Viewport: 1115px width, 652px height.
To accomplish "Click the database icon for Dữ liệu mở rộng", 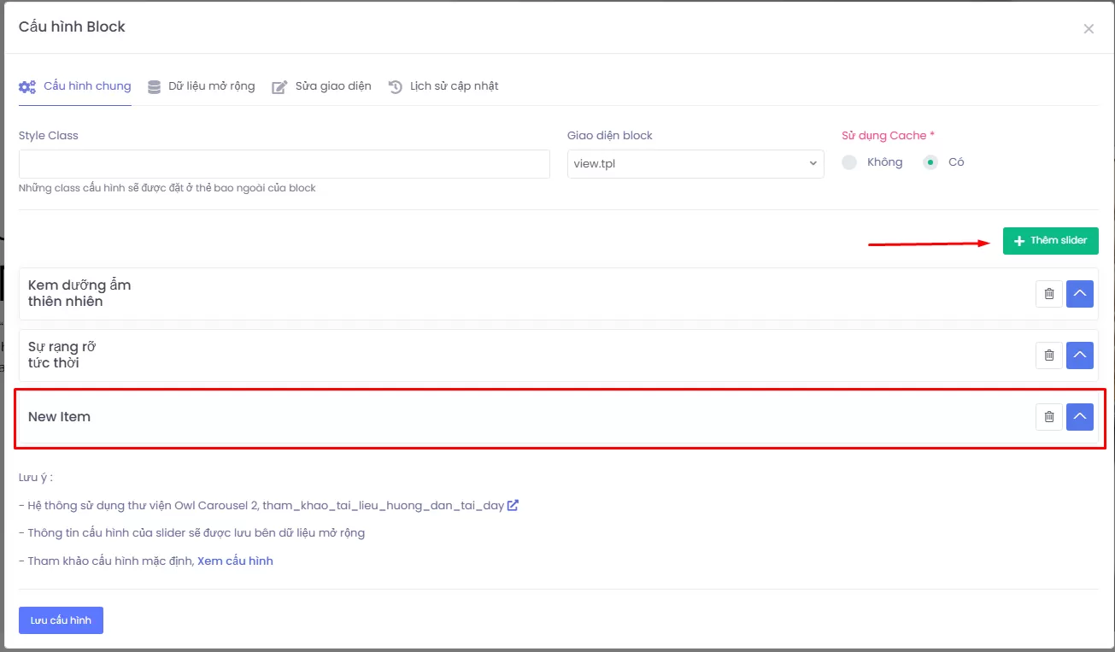I will [154, 86].
